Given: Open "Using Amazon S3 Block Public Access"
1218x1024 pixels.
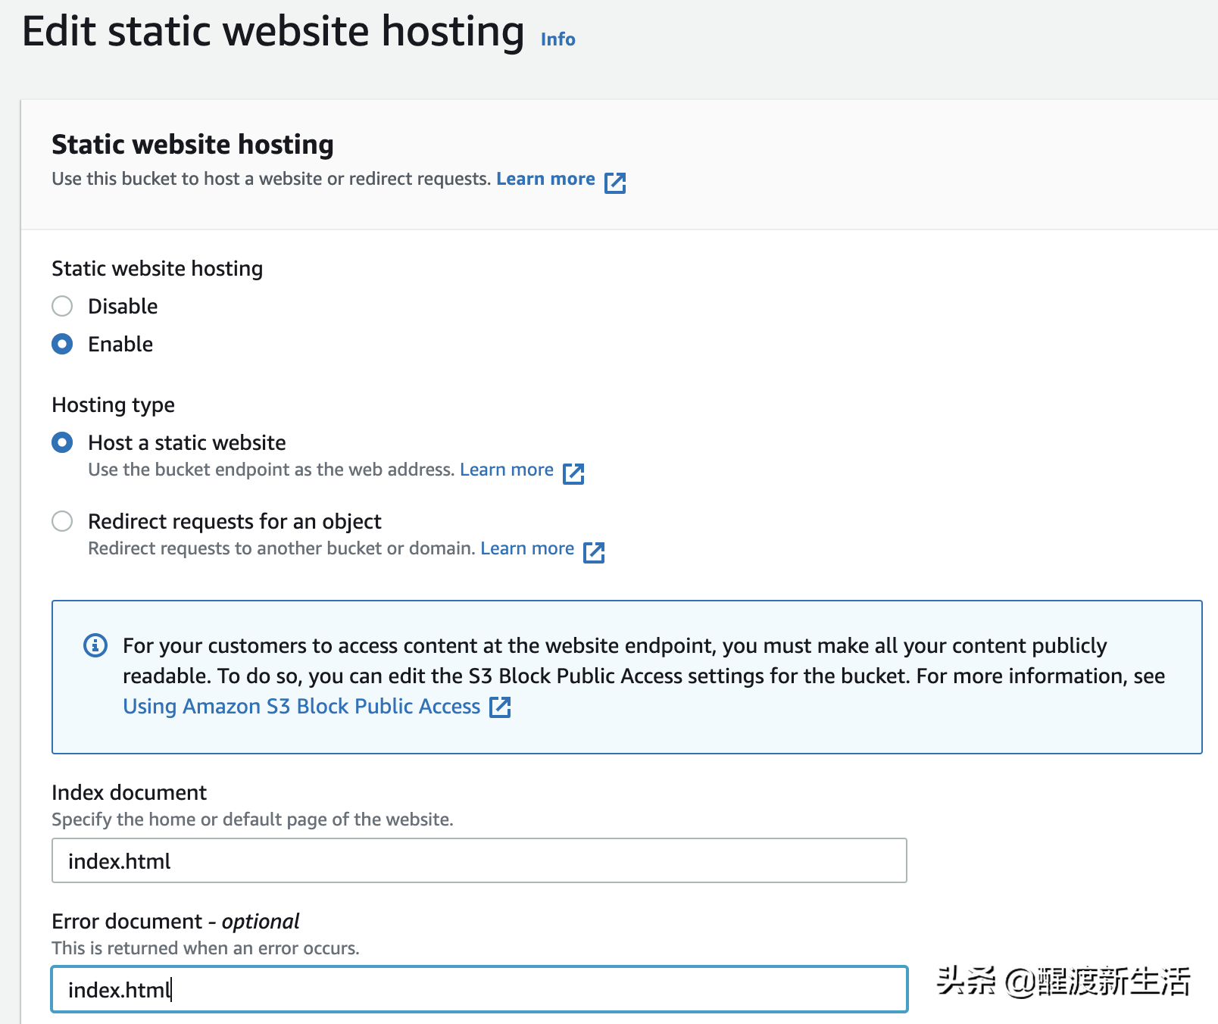Looking at the screenshot, I should (x=300, y=706).
